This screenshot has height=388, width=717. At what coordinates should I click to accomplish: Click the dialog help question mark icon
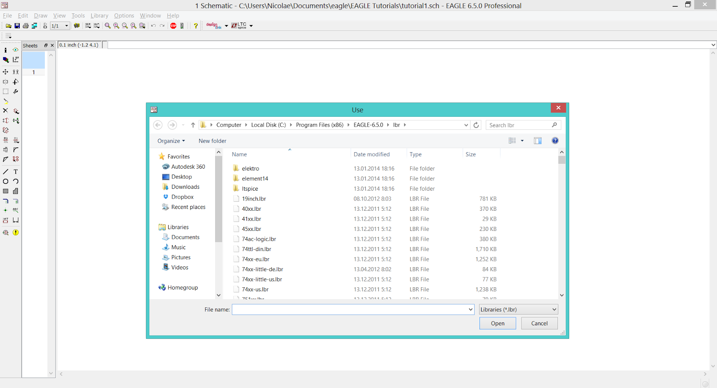pyautogui.click(x=555, y=141)
